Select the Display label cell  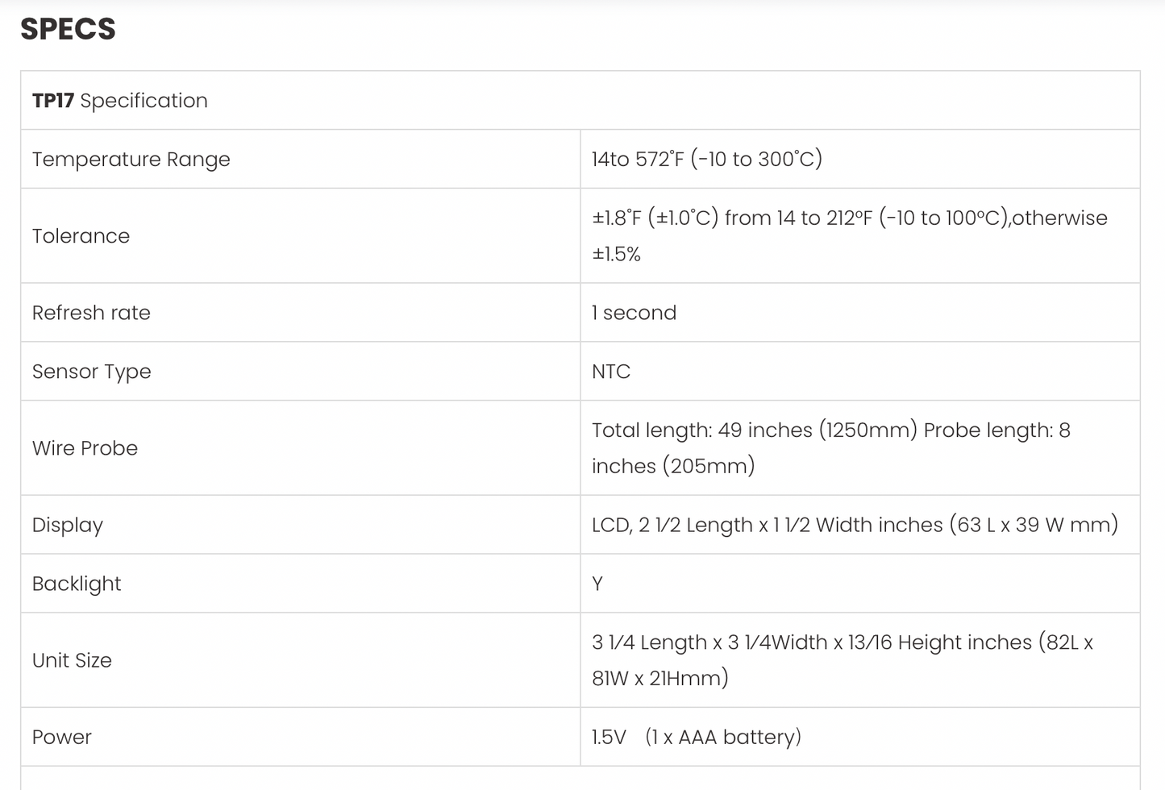(x=68, y=525)
